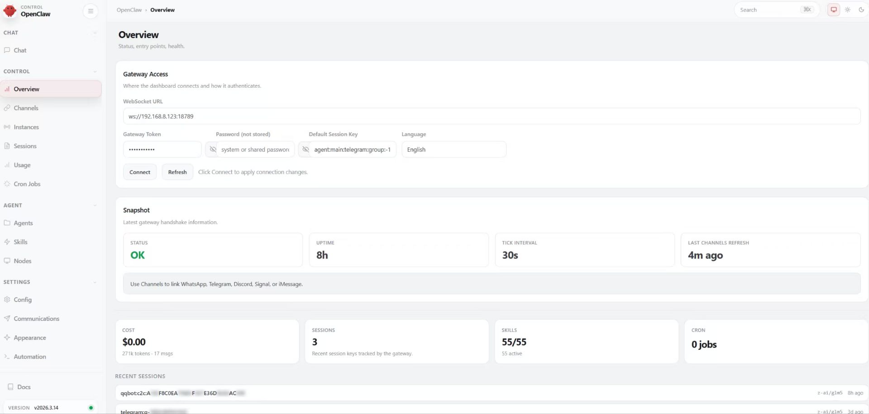
Task: Collapse the SETTINGS section
Action: (x=95, y=282)
